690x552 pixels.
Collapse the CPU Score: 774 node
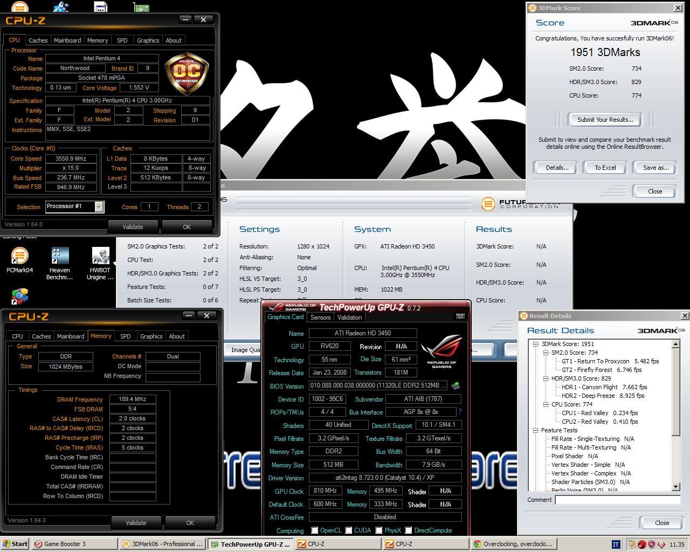(x=546, y=404)
